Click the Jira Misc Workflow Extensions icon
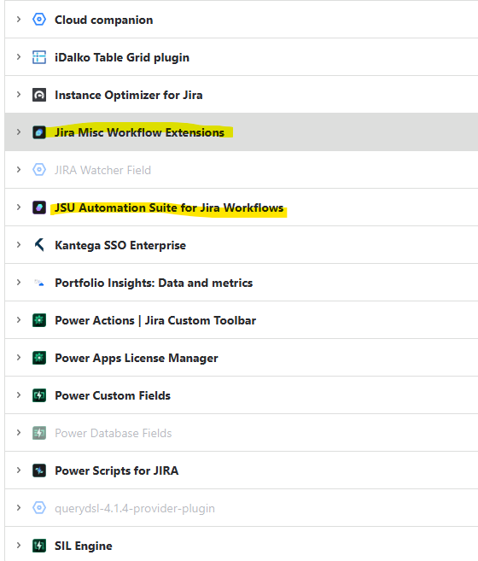Screen dimensions: 478x561 pos(39,132)
